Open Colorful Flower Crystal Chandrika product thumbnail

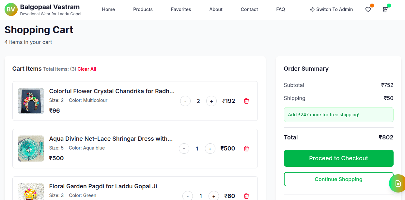[x=31, y=101]
